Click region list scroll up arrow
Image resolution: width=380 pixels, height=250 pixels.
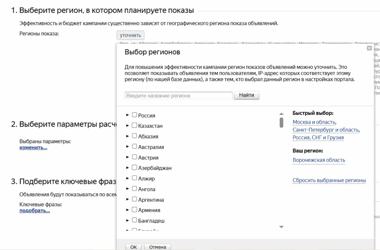281,113
